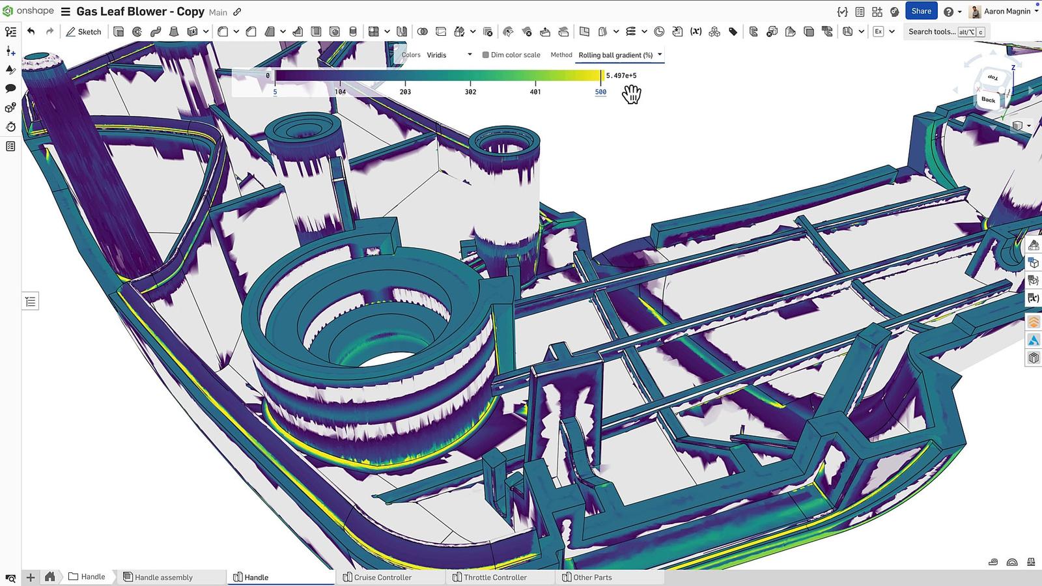The image size is (1042, 586).
Task: Collapse the feature list panel toggle
Action: (30, 301)
